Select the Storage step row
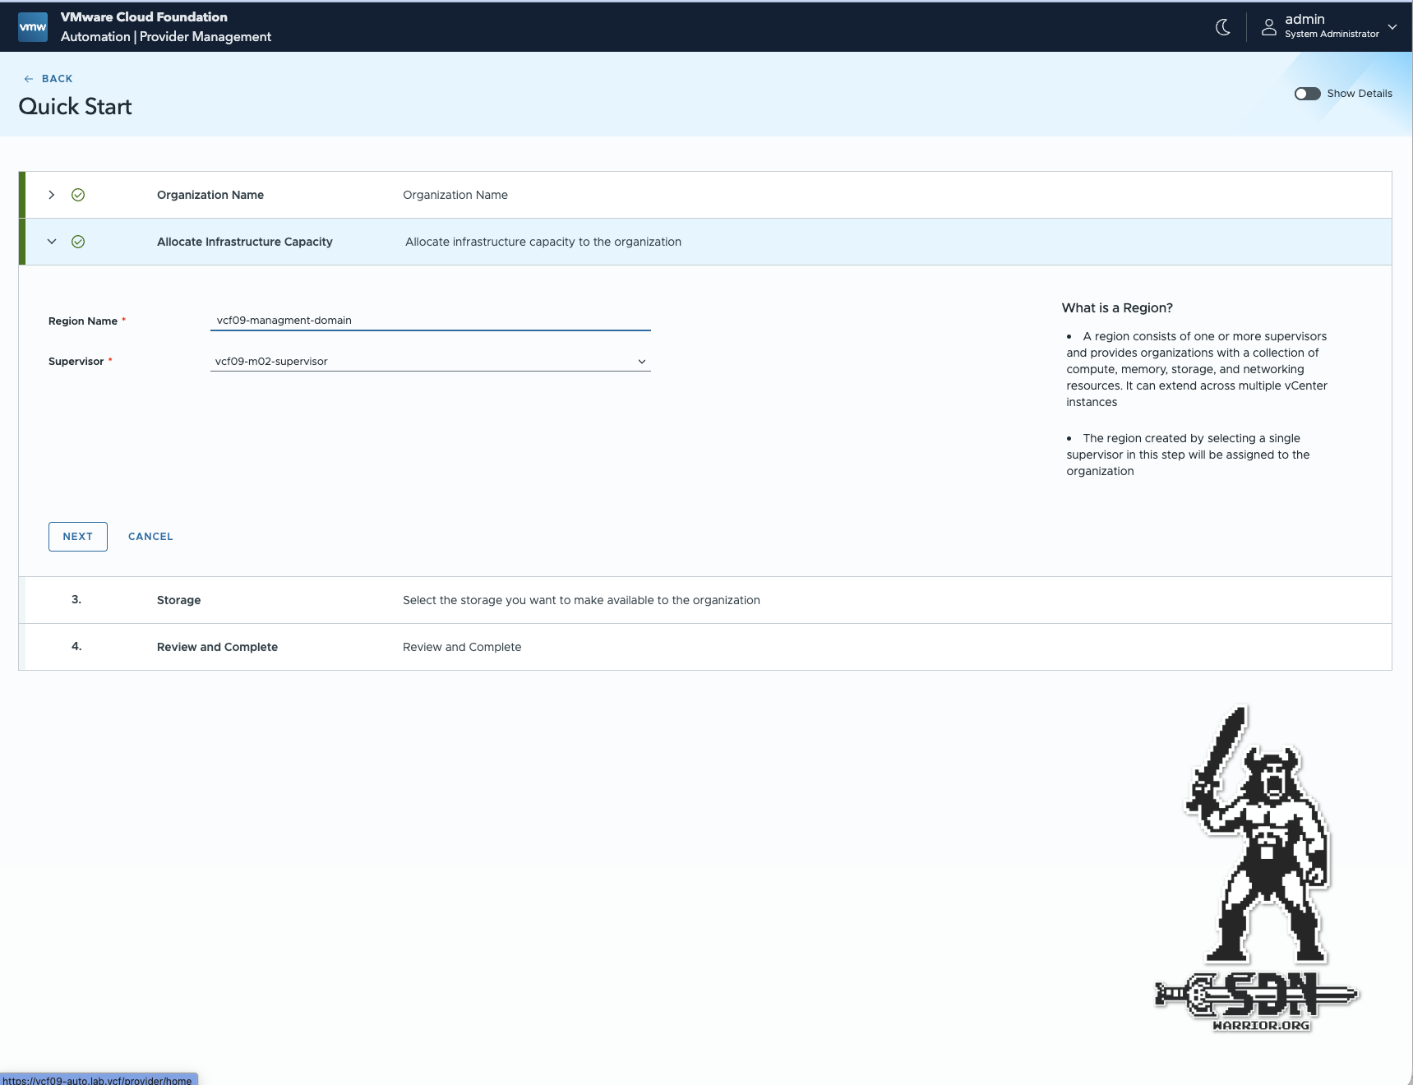Screen dimensions: 1413x1085 pos(178,600)
